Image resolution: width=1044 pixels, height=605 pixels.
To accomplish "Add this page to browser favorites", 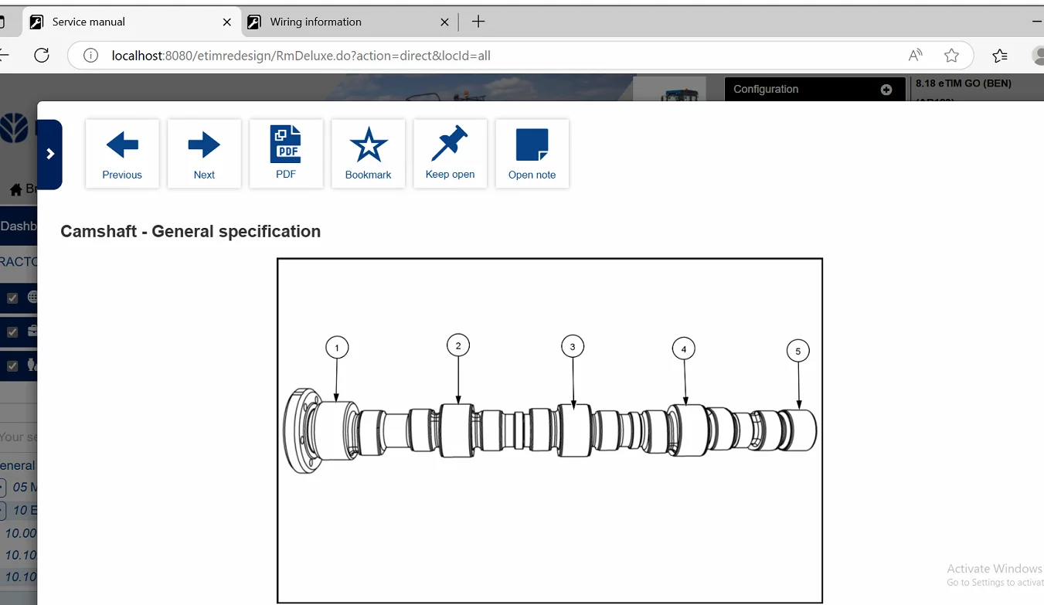I will coord(951,56).
